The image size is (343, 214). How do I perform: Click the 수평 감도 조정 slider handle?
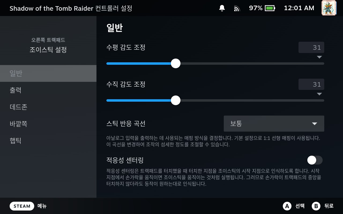(x=176, y=63)
